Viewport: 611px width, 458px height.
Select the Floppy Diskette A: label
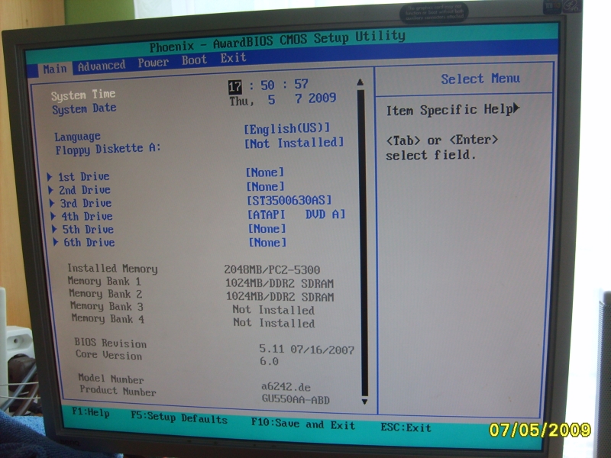(108, 149)
